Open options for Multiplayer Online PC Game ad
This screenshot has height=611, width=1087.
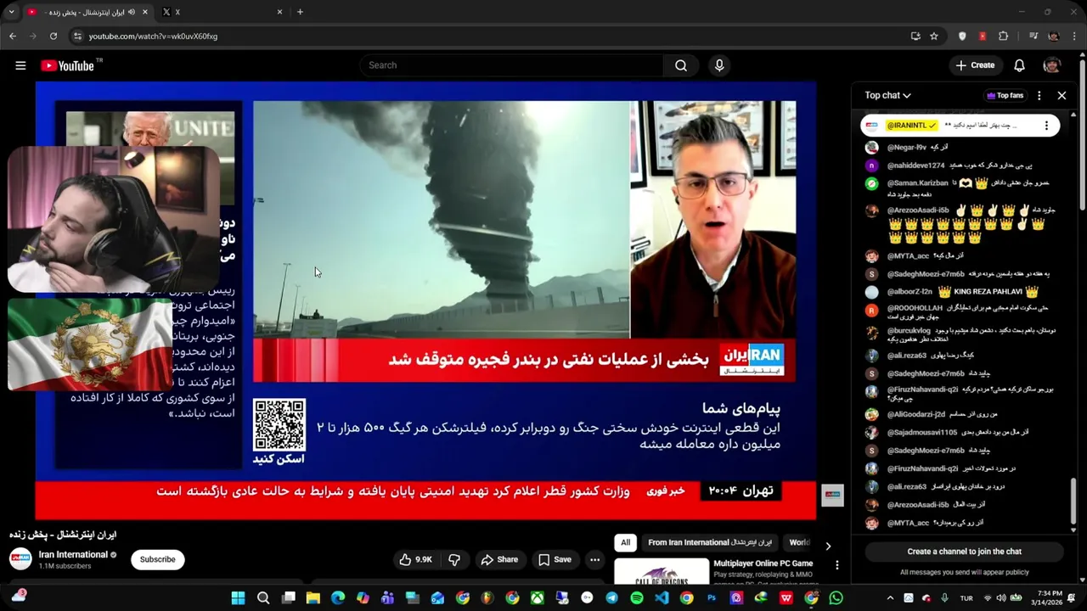pos(836,564)
